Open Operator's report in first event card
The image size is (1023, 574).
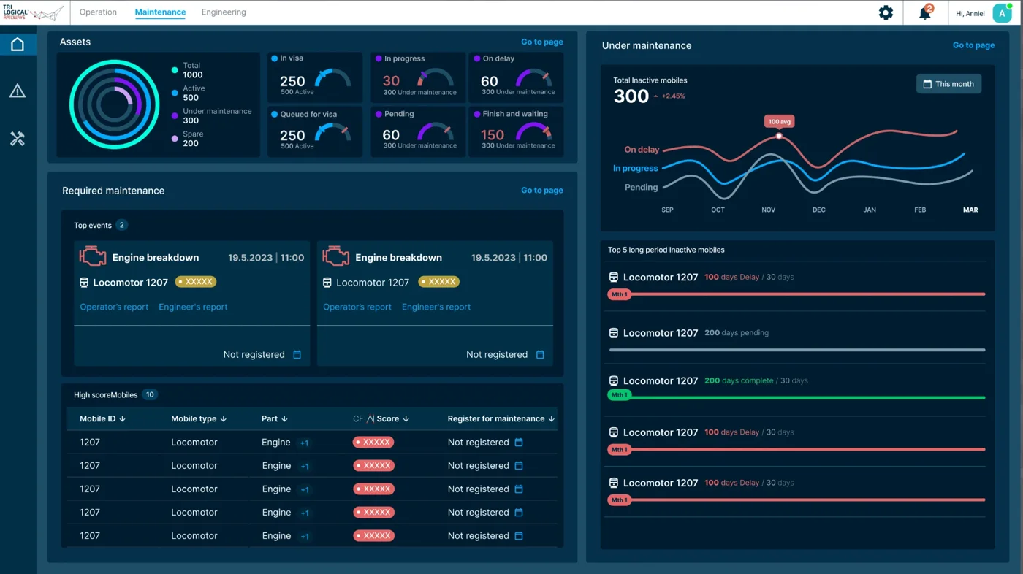coord(114,307)
